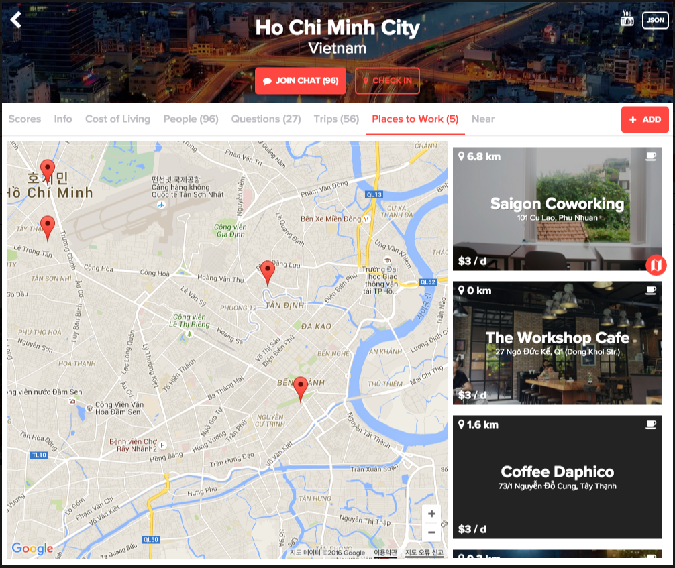Open the Info tab
This screenshot has height=568, width=675.
[63, 119]
